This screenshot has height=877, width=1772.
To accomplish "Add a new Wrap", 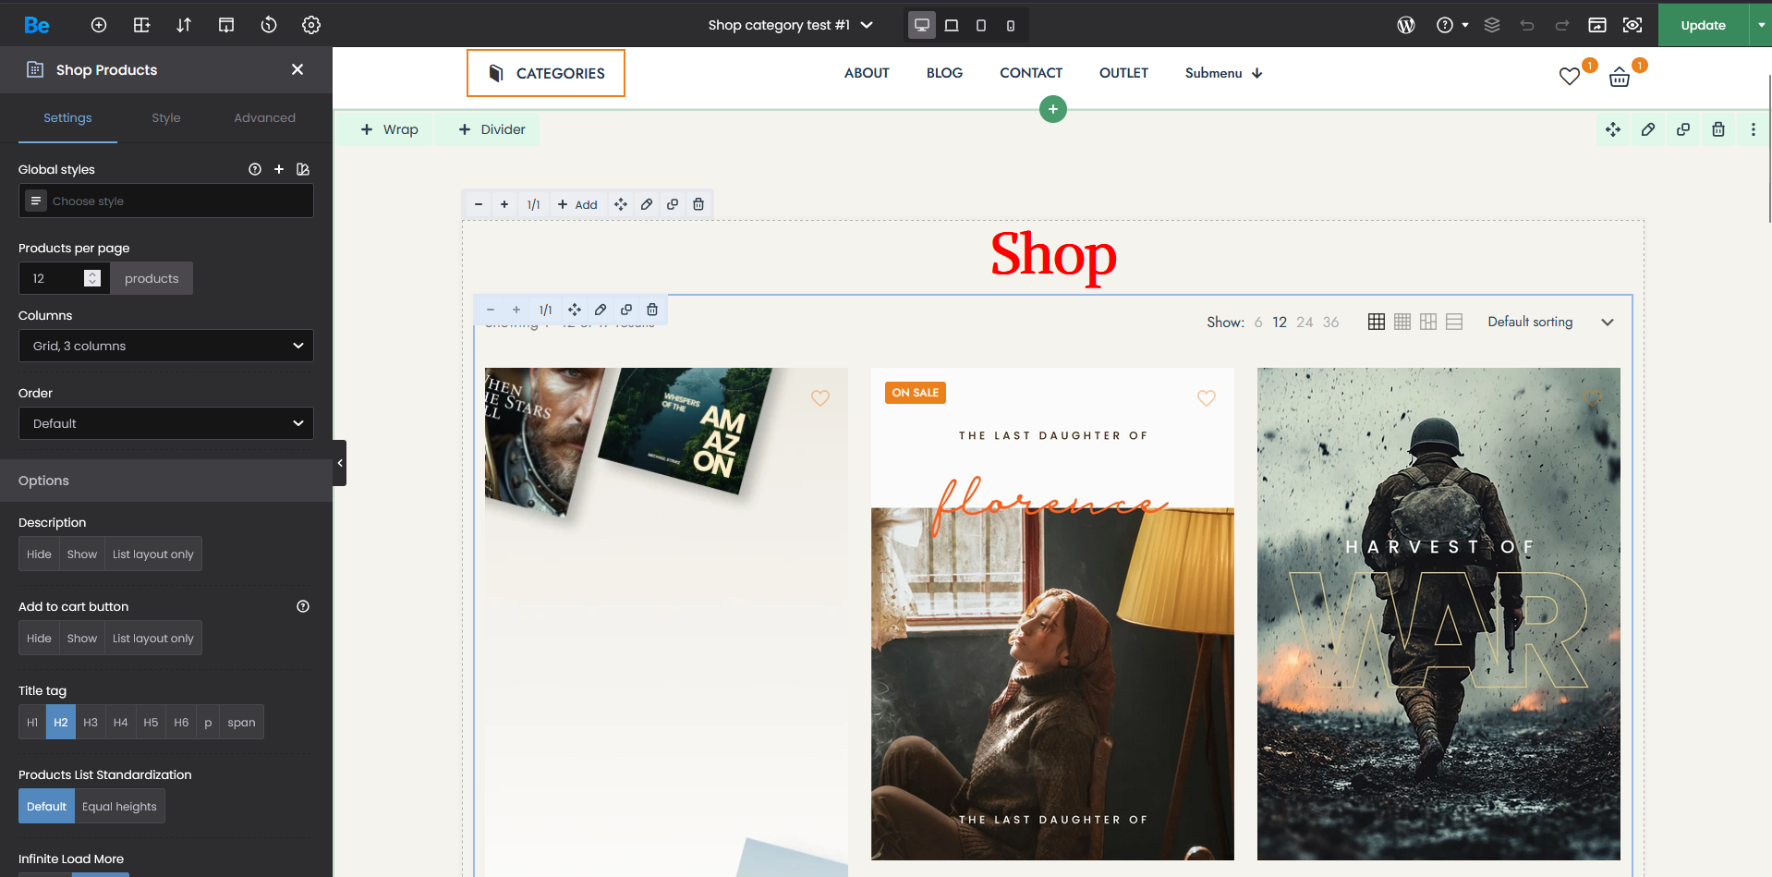I will pos(389,129).
